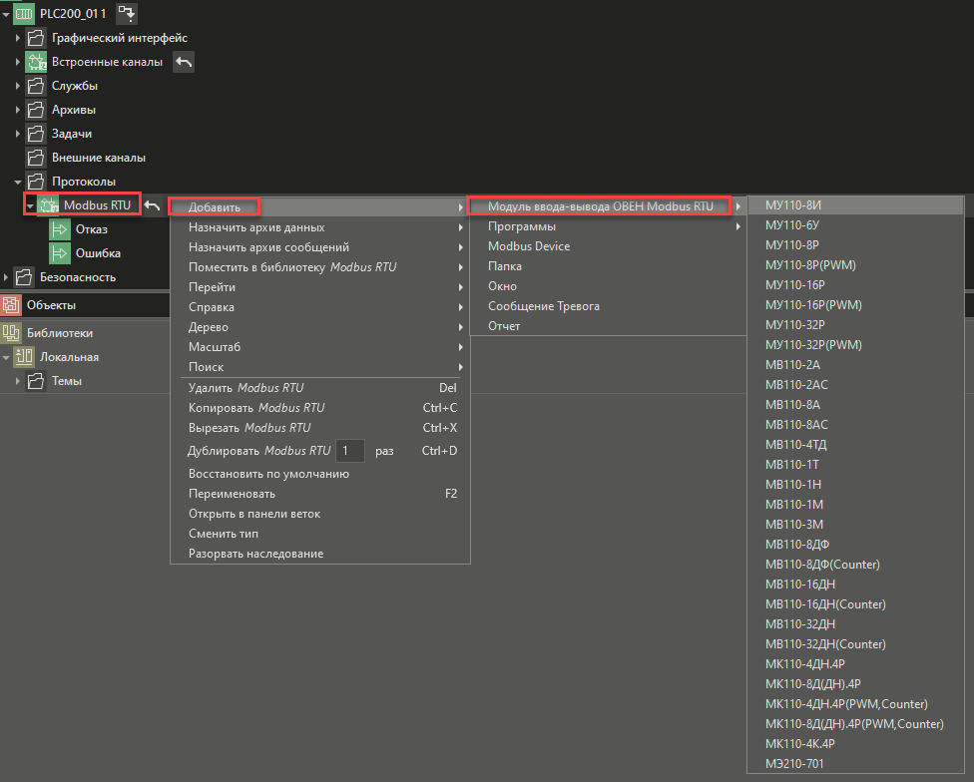Select module МУ110-8И
Screen dimensions: 974x782
[x=855, y=204]
